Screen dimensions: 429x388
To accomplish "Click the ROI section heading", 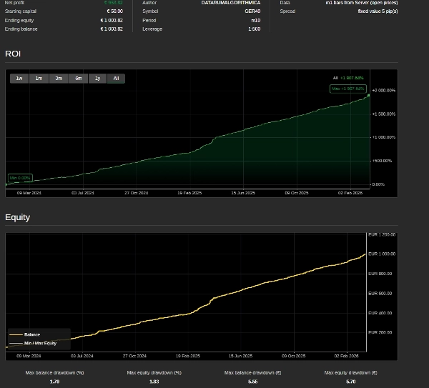I will click(13, 54).
